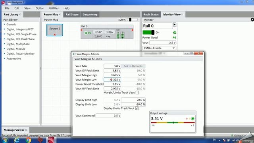Open Monitor settings gear icon
Viewport: 254px width, 143px height.
(x=252, y=19)
